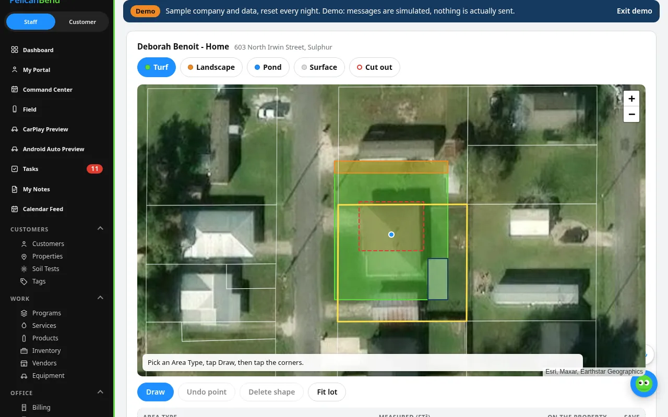Open My Notes
Viewport: 668px width, 417px height.
[56, 189]
